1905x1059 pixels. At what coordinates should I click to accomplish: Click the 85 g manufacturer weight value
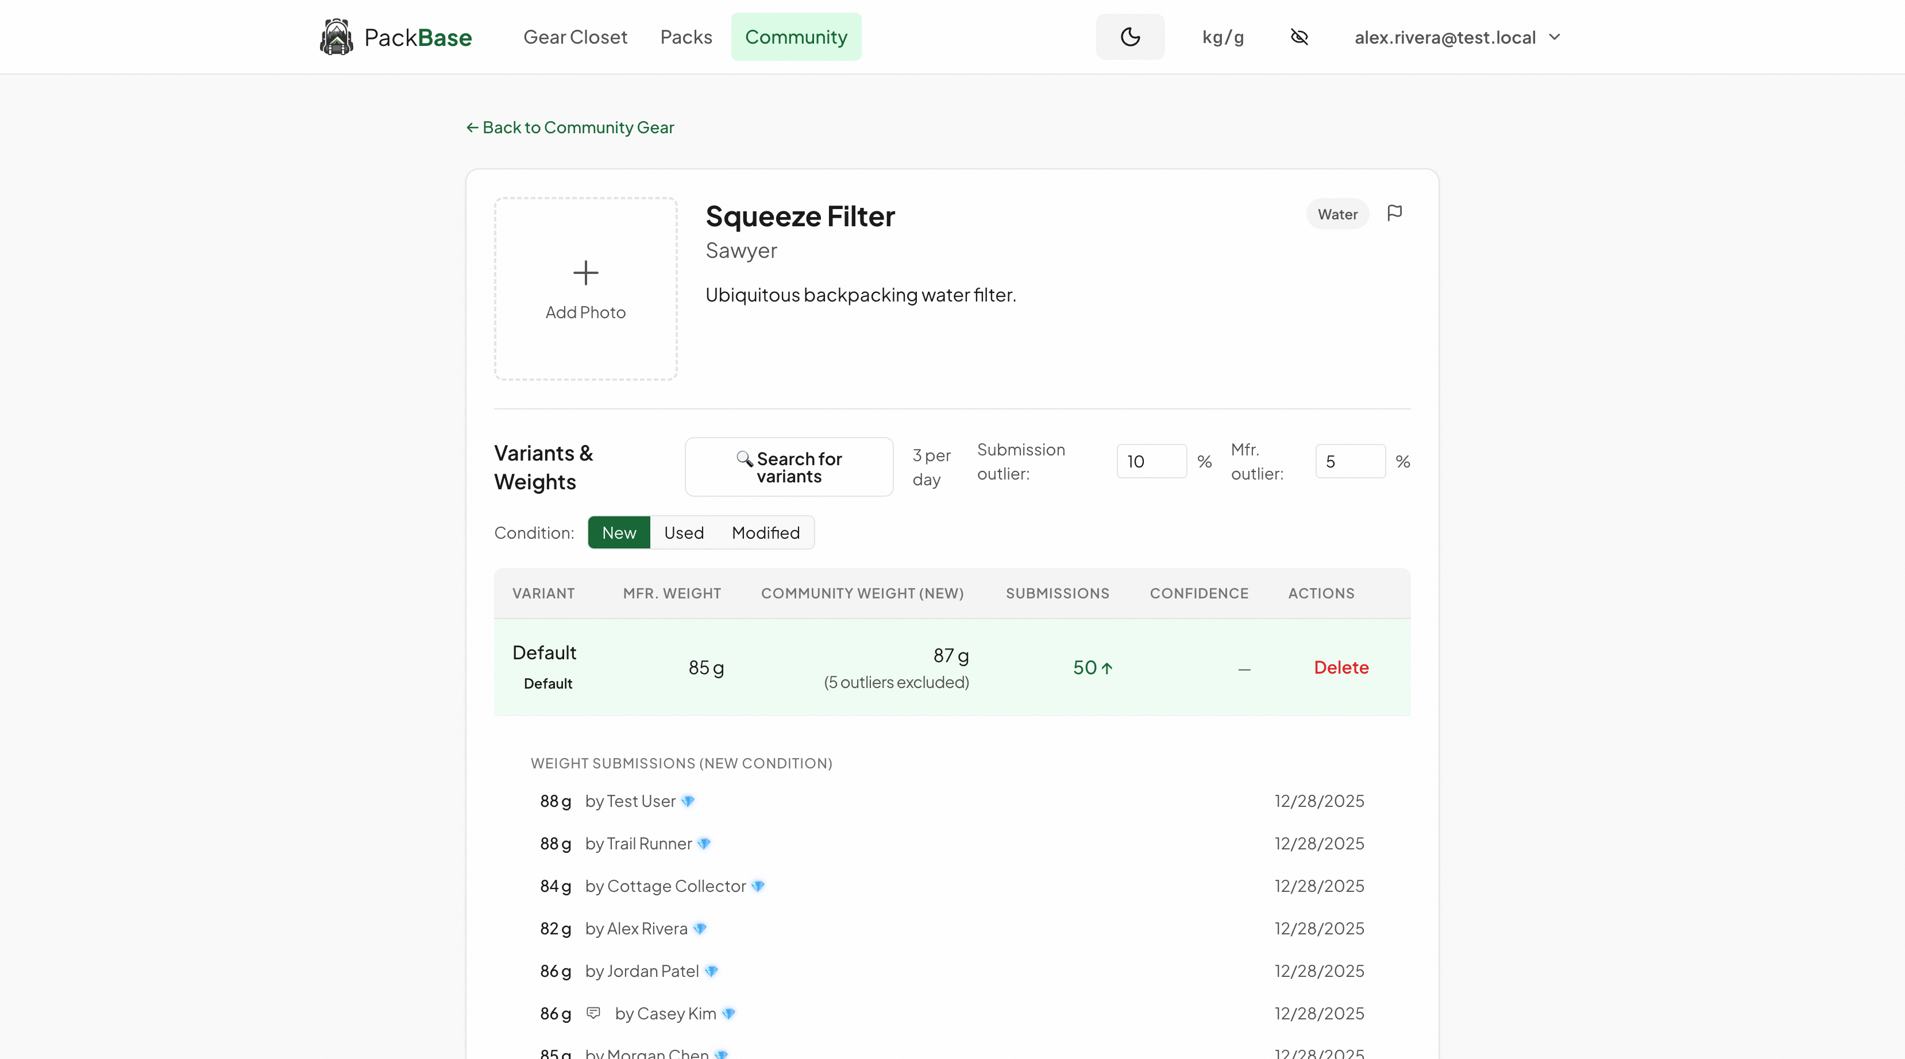pos(706,667)
